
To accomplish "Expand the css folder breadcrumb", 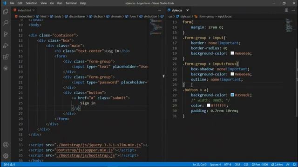I will pos(170,17).
